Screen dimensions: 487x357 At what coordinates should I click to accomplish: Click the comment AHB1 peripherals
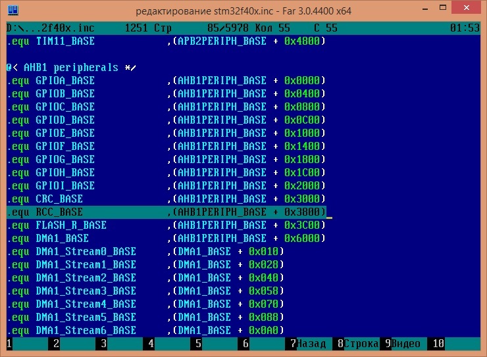click(71, 68)
